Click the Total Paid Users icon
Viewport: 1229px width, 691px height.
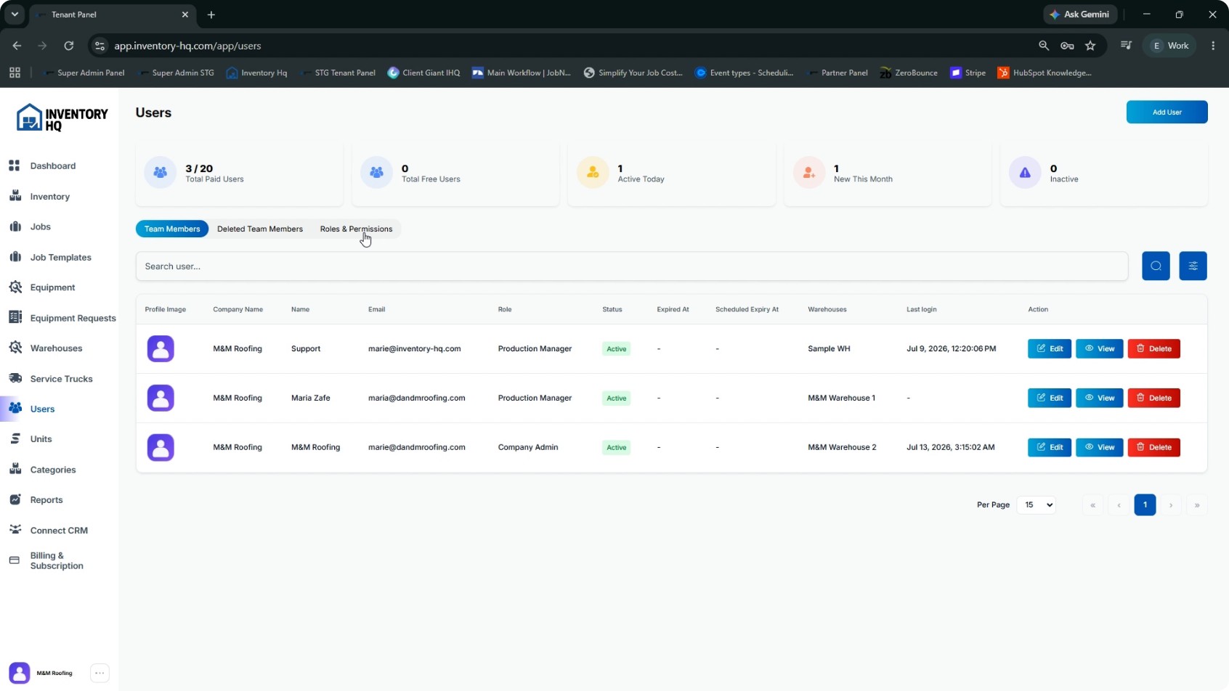click(161, 173)
